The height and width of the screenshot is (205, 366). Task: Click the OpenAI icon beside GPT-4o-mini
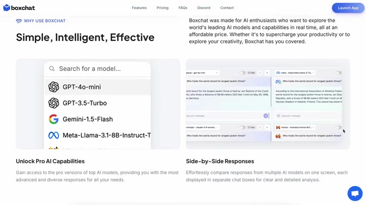pos(54,87)
